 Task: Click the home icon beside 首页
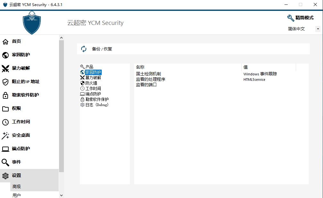pos(5,42)
